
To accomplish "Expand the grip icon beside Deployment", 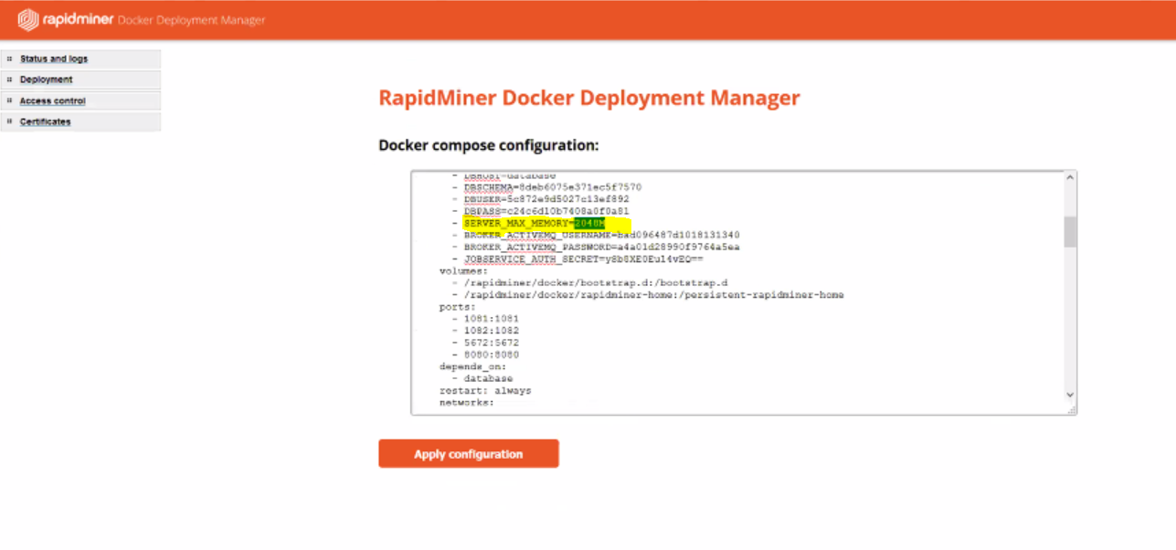I will point(9,79).
